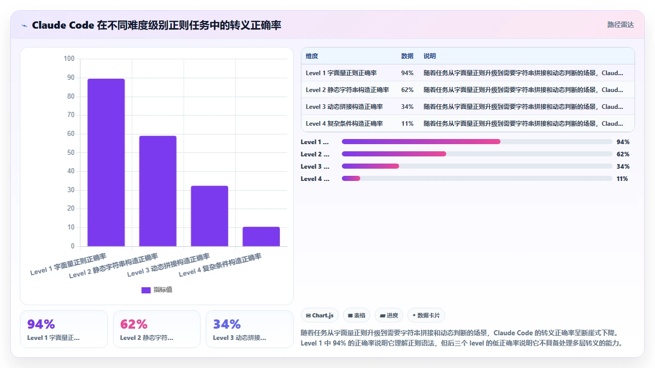Click the 数据卡片 tag
This screenshot has width=655, height=368.
pos(426,315)
